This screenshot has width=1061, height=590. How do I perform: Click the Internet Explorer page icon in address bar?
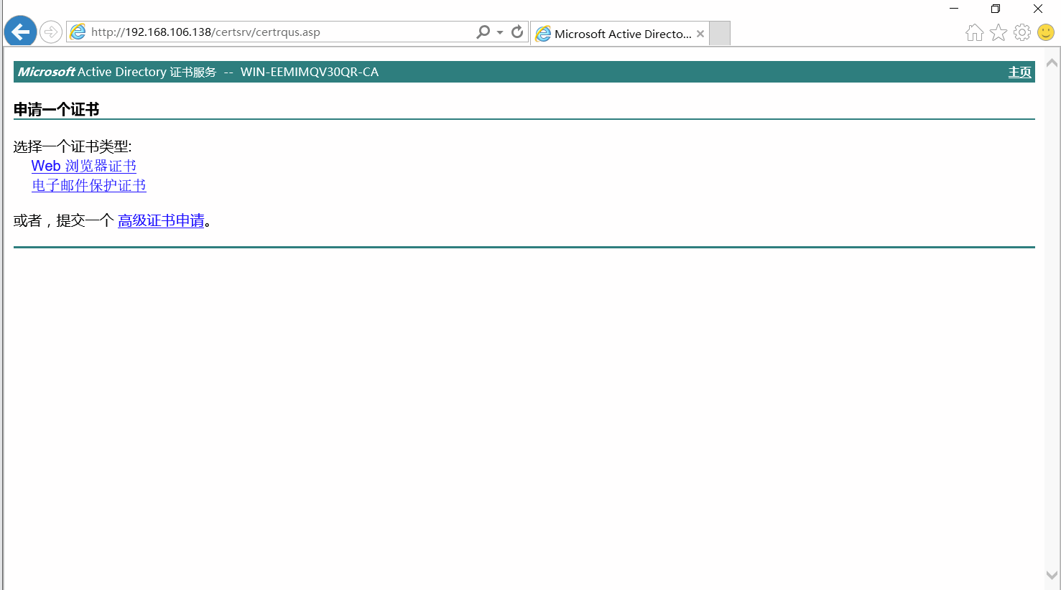coord(78,32)
